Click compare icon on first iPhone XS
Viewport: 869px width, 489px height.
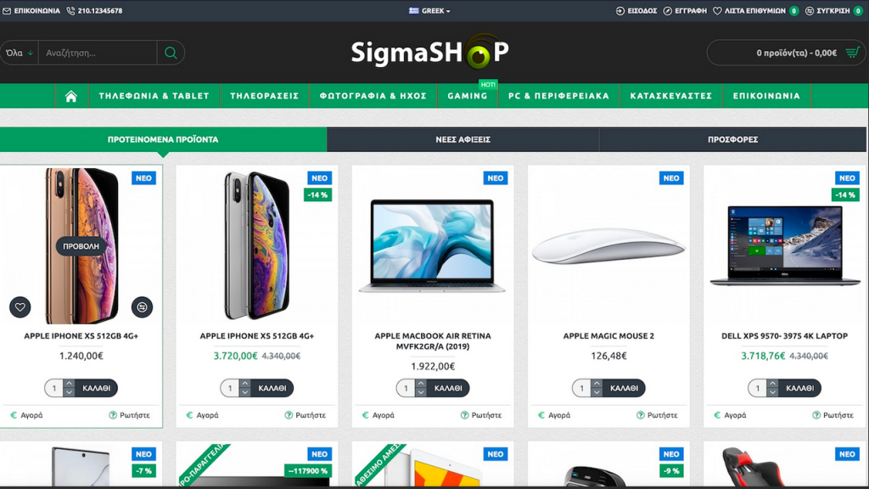(x=142, y=307)
